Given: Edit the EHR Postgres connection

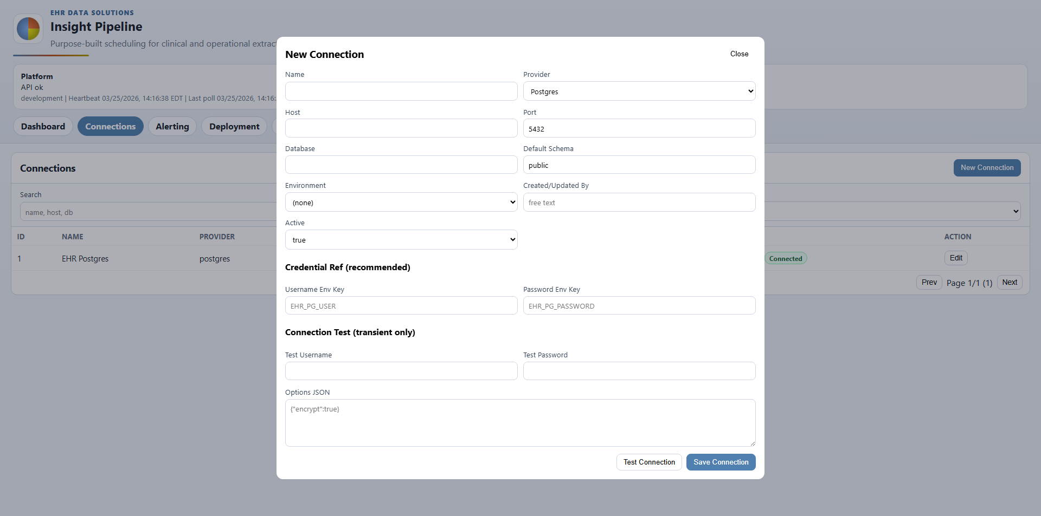Looking at the screenshot, I should click(x=955, y=258).
